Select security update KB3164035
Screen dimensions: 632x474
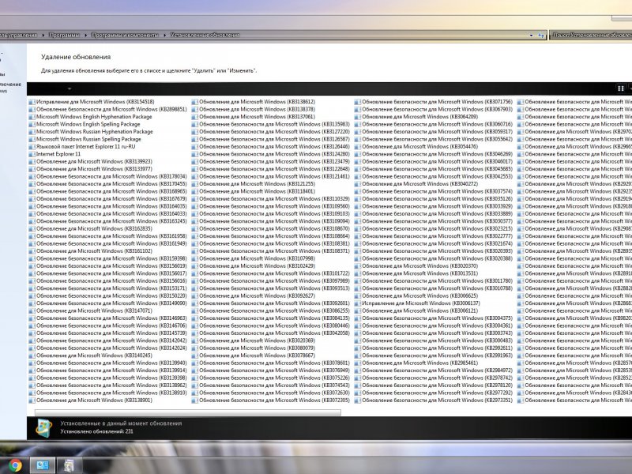[108, 206]
